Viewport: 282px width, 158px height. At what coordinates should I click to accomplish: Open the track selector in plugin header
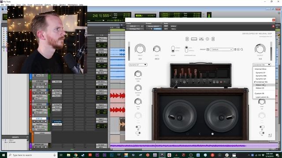(x=133, y=26)
